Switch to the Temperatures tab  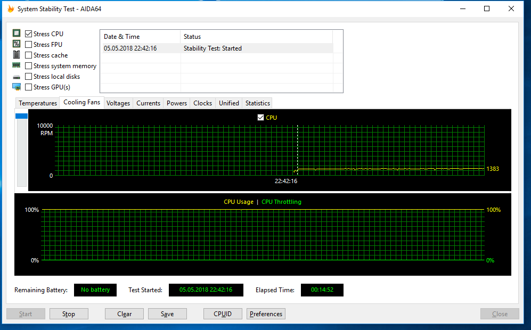tap(38, 103)
